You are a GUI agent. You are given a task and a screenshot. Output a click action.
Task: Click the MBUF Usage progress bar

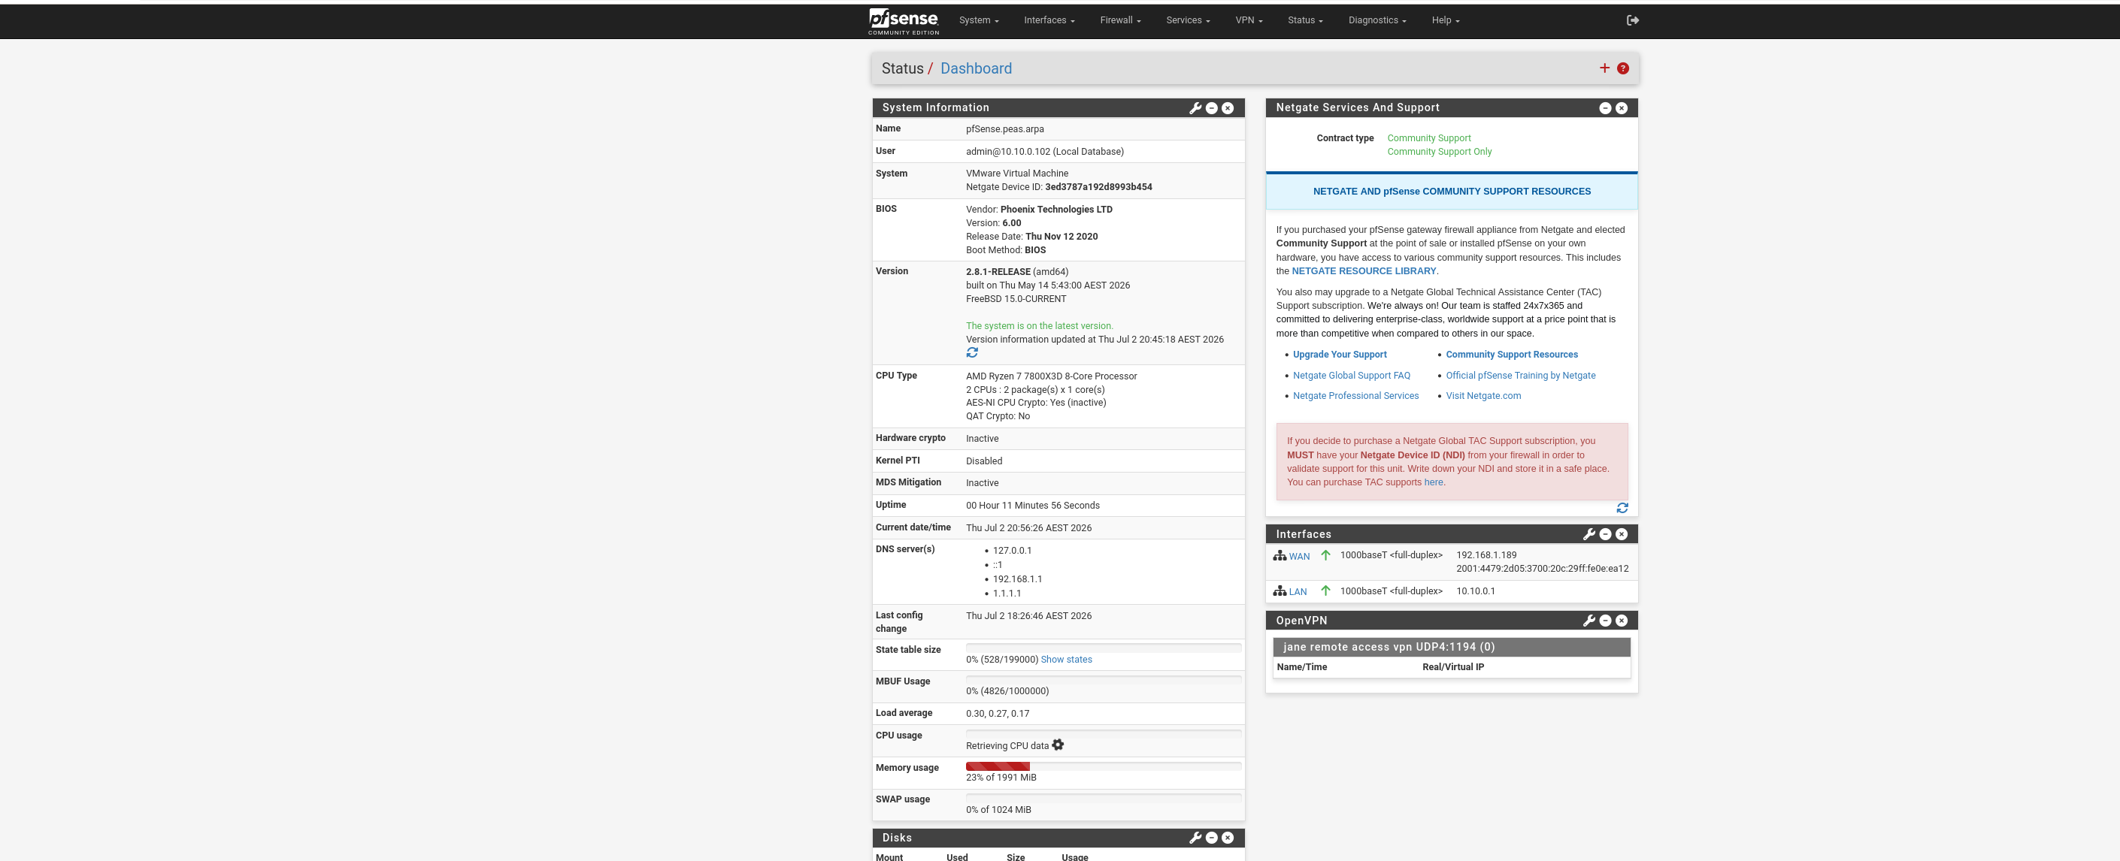(1103, 680)
